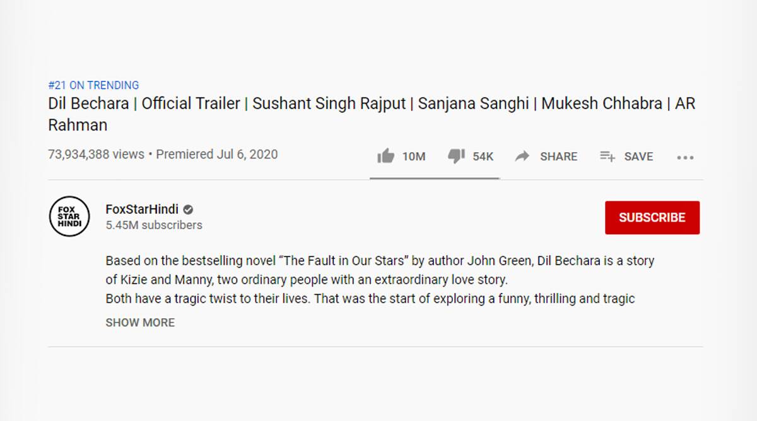The height and width of the screenshot is (421, 757).
Task: Click the 73,934,388 views count
Action: (x=96, y=155)
